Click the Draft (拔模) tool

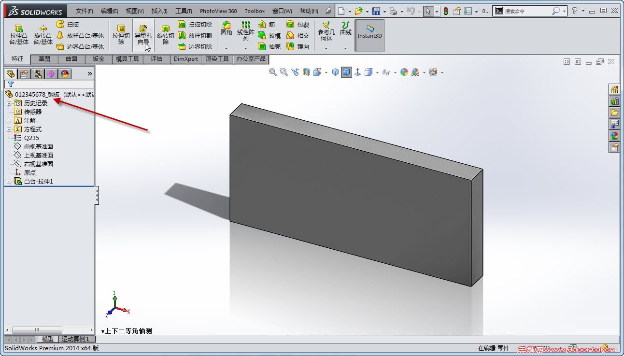click(x=269, y=35)
